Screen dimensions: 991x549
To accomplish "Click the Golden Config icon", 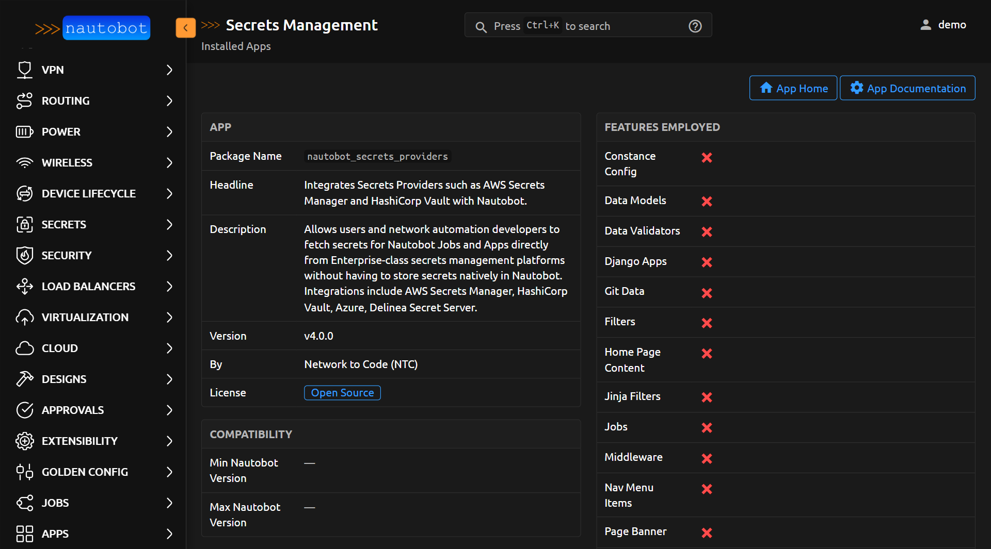I will tap(24, 472).
